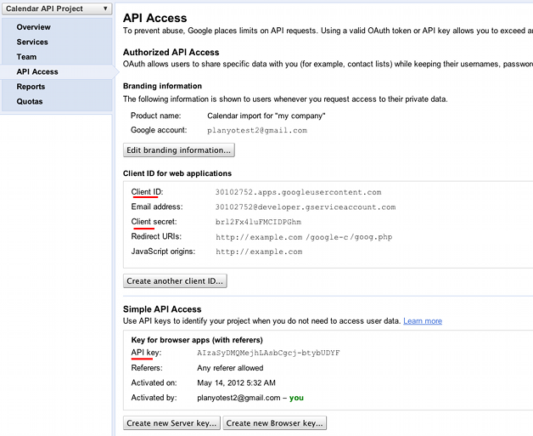Click the 'Activated on:' label

(154, 383)
